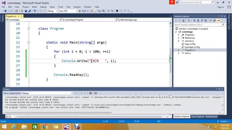232x130 pixels.
Task: Click the Publish button in status bar
Action: [224, 121]
